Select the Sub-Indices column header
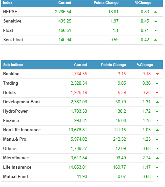Screen dimensions: 165x187 (x=13, y=65)
